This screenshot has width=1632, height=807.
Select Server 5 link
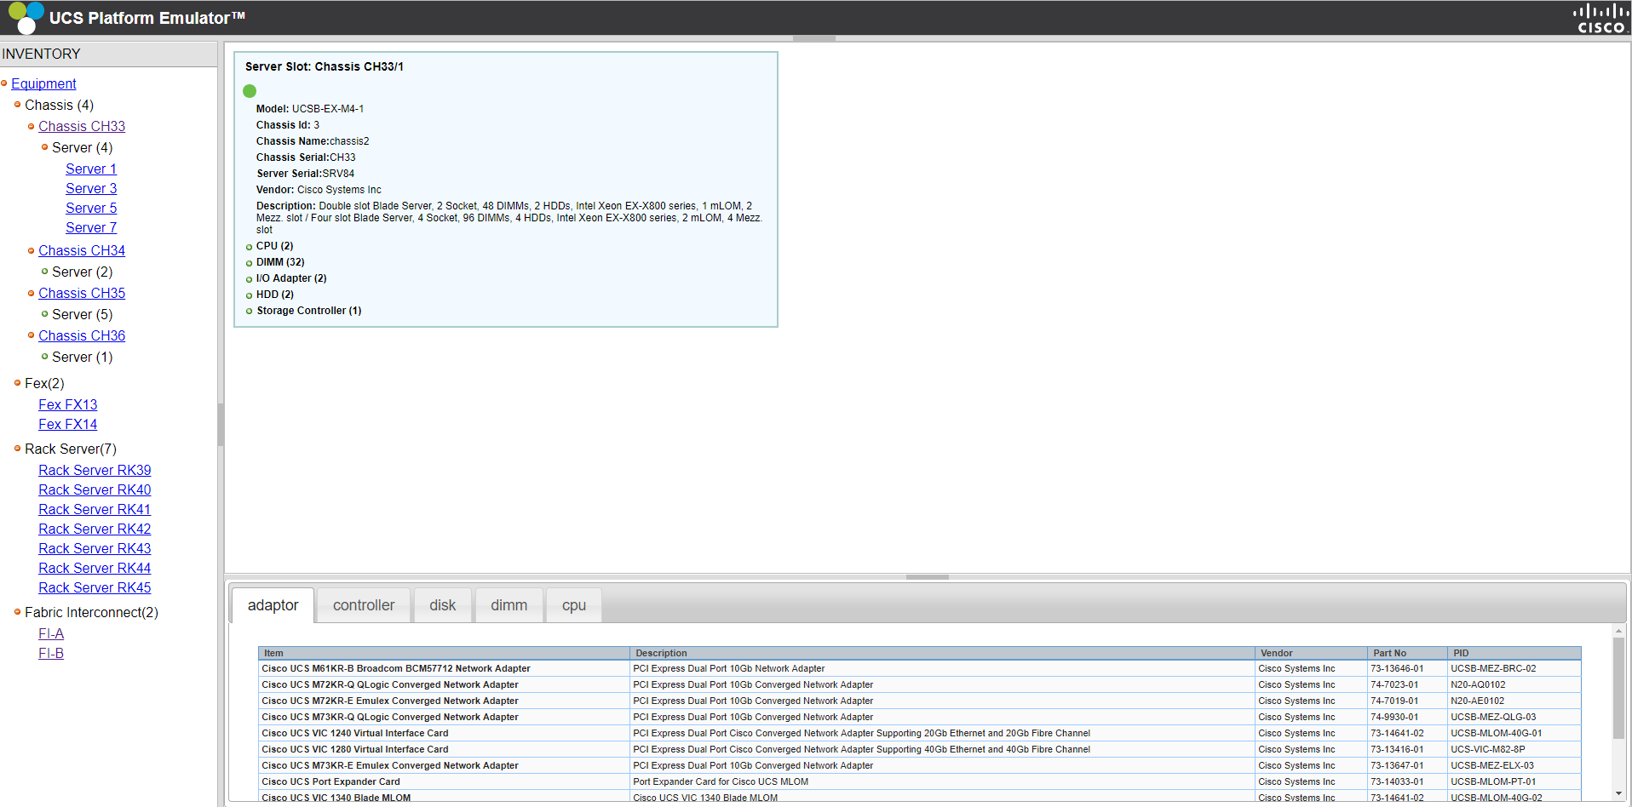coord(91,208)
